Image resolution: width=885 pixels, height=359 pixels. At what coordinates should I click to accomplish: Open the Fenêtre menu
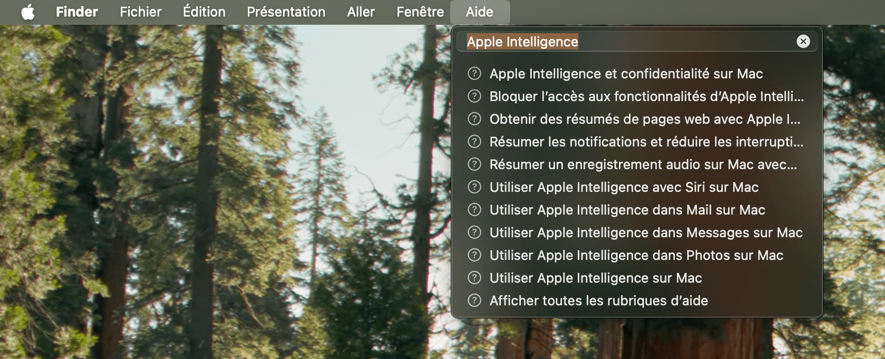420,12
